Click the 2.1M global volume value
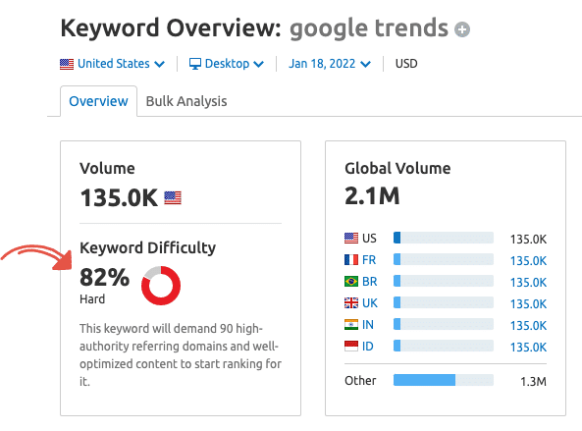582x431 pixels. (372, 195)
